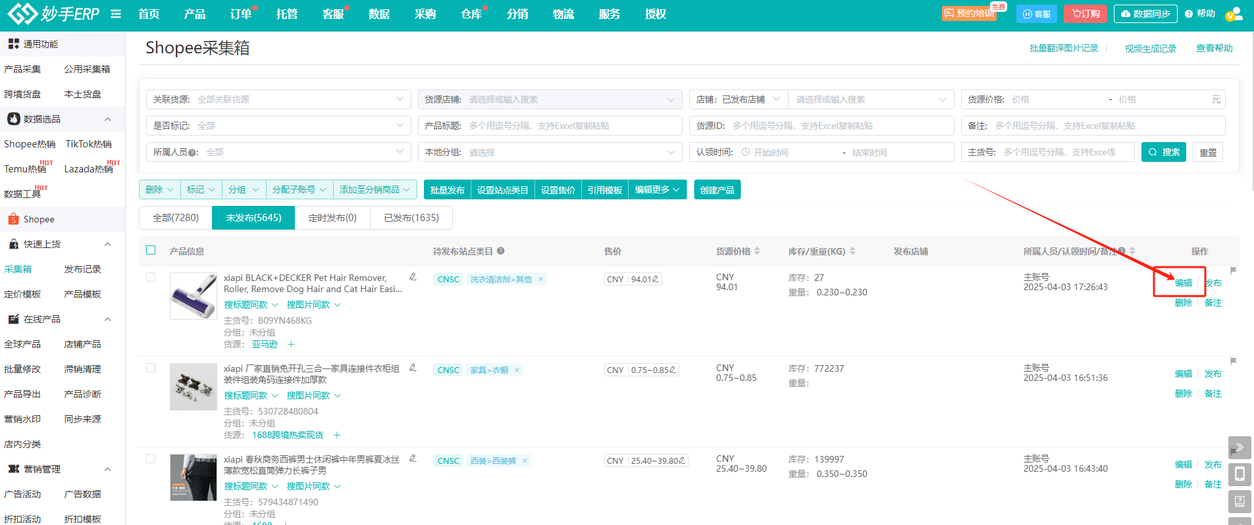The image size is (1254, 525).
Task: Click the double-arrow icon in the floating sidebar
Action: point(1240,447)
